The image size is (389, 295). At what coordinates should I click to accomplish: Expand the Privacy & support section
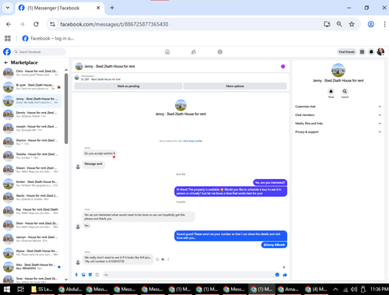tap(338, 132)
